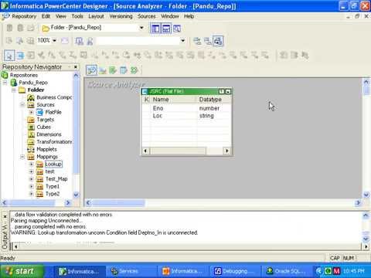Open the empty combo box dropdown arrow

[x=182, y=40]
